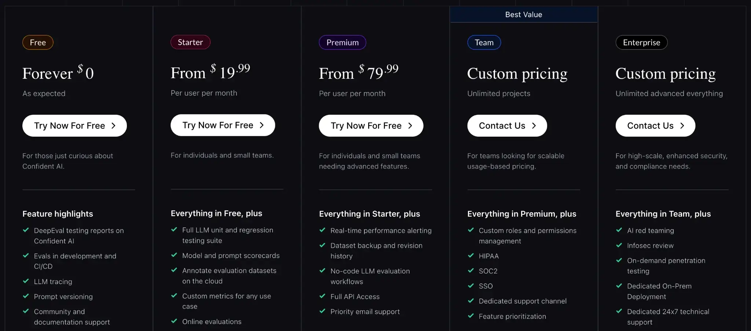Click the checkmark beside Model and prompt scorecards

[174, 255]
